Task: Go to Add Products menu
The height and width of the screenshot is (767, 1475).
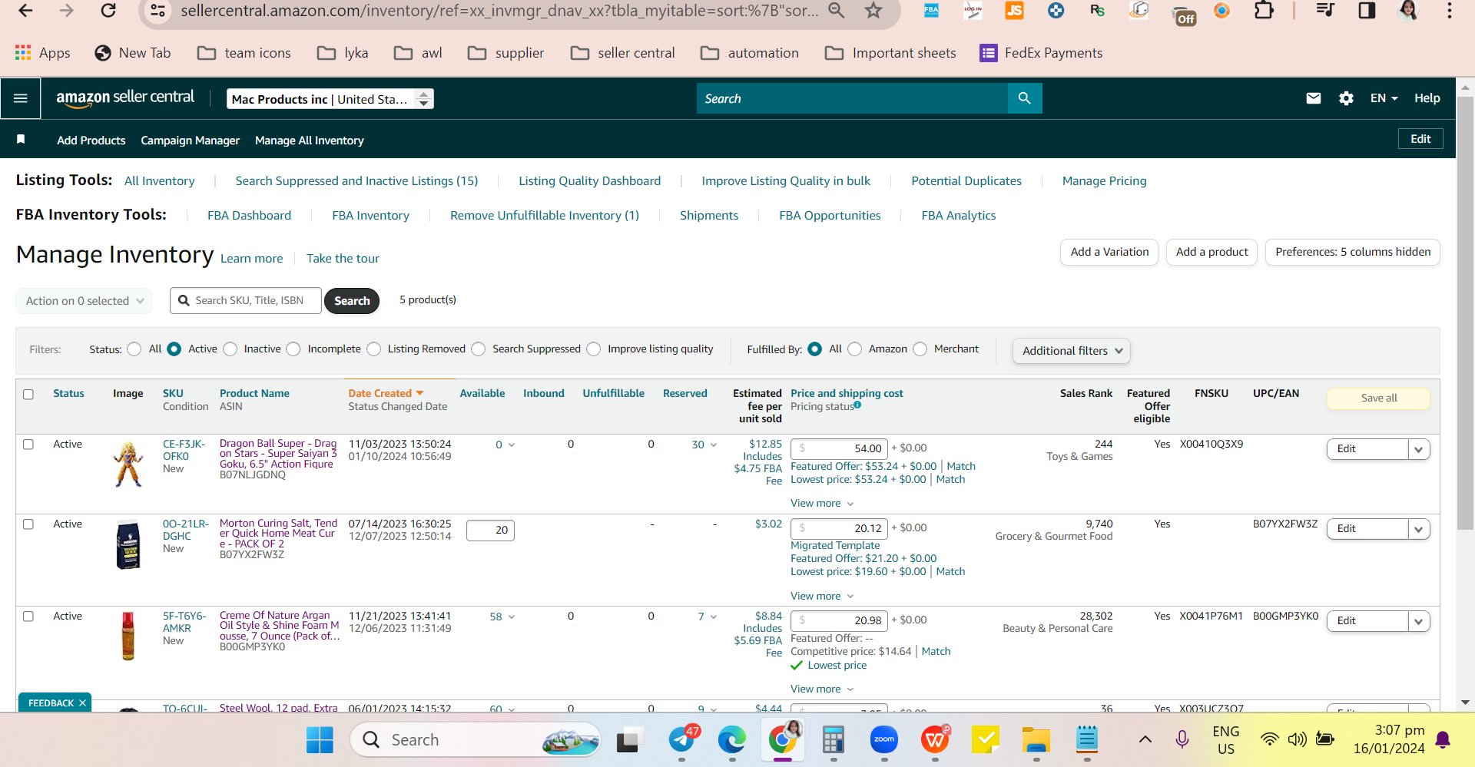Action: click(x=91, y=141)
